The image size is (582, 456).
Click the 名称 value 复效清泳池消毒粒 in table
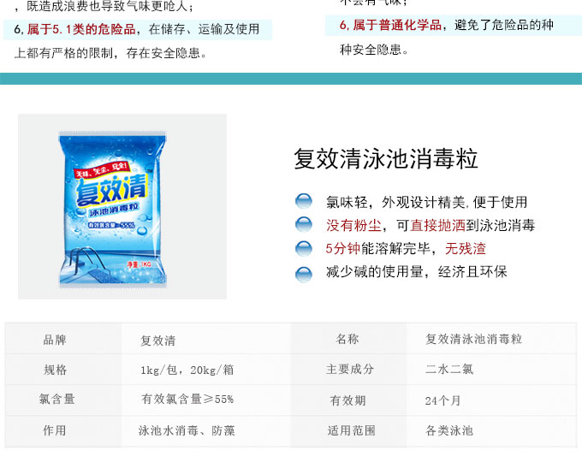[474, 339]
